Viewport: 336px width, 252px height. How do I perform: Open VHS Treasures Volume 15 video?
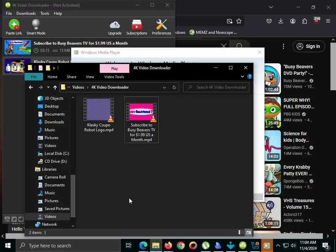click(299, 204)
